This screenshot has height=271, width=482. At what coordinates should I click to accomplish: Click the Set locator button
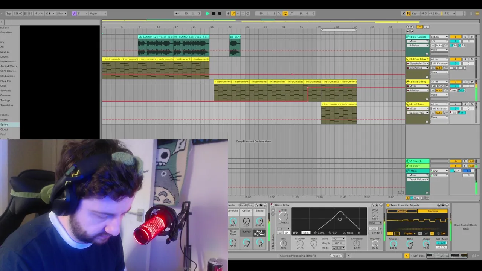(410, 27)
